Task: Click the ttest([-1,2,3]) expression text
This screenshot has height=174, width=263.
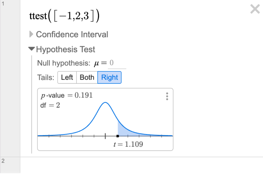Action: click(64, 16)
